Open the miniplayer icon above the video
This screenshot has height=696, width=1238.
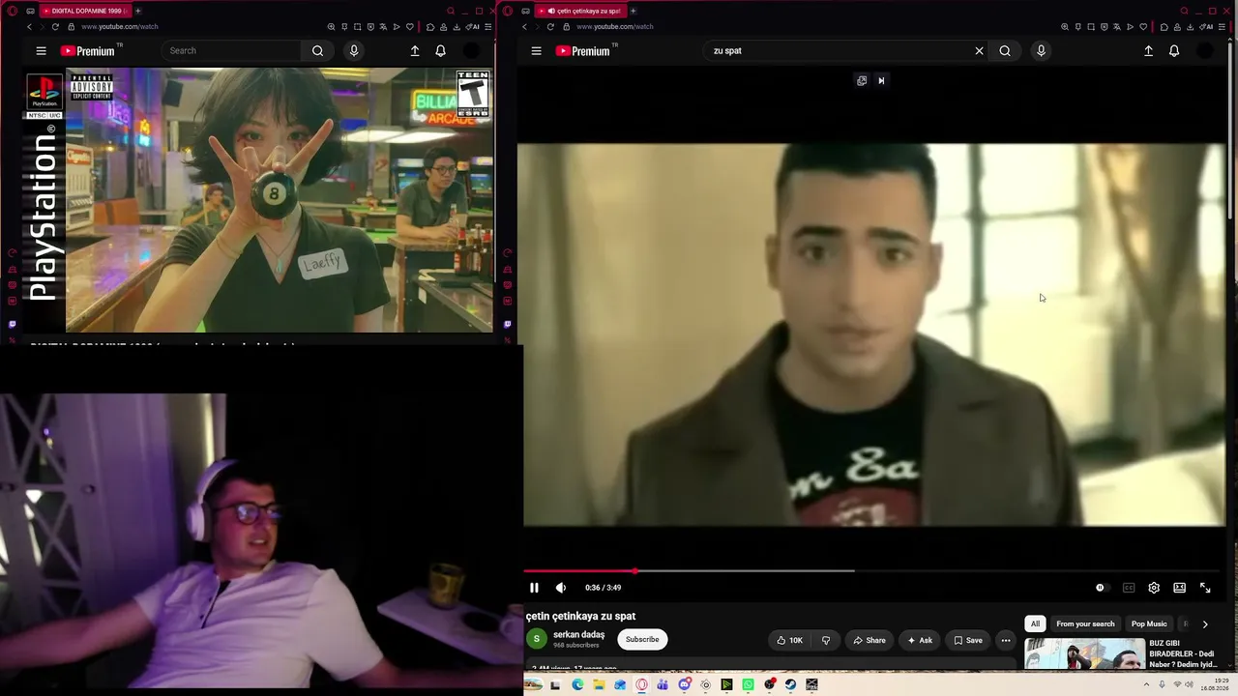click(x=862, y=80)
